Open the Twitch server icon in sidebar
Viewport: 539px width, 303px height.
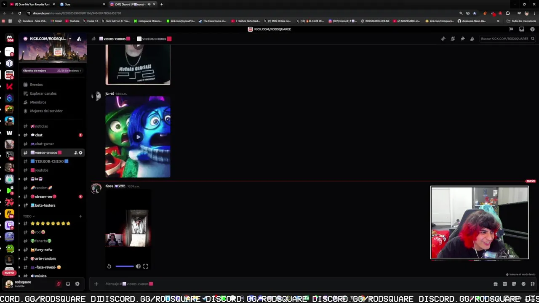click(9, 226)
